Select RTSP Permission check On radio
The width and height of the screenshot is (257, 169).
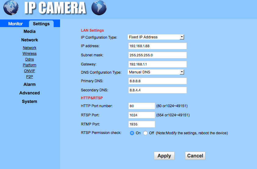132,133
